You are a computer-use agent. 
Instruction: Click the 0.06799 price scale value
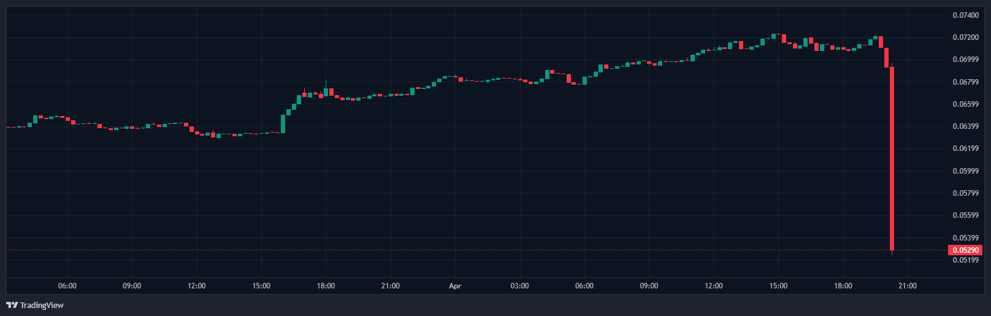coord(965,82)
